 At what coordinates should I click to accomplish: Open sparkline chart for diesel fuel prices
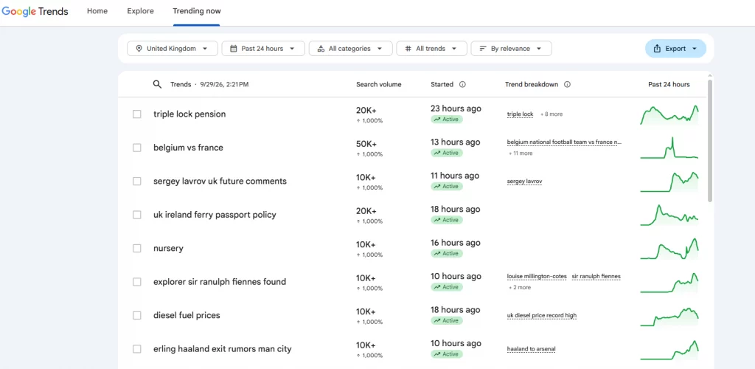point(669,316)
